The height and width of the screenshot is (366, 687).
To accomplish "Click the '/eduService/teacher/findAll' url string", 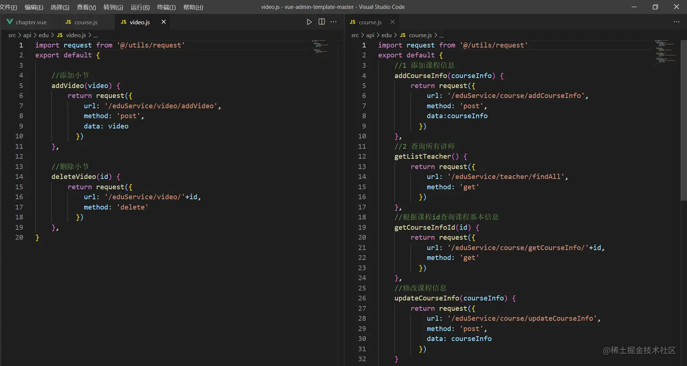I will point(505,177).
